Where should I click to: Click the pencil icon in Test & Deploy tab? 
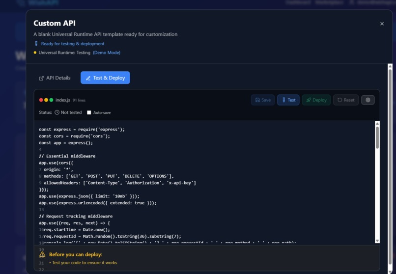88,78
